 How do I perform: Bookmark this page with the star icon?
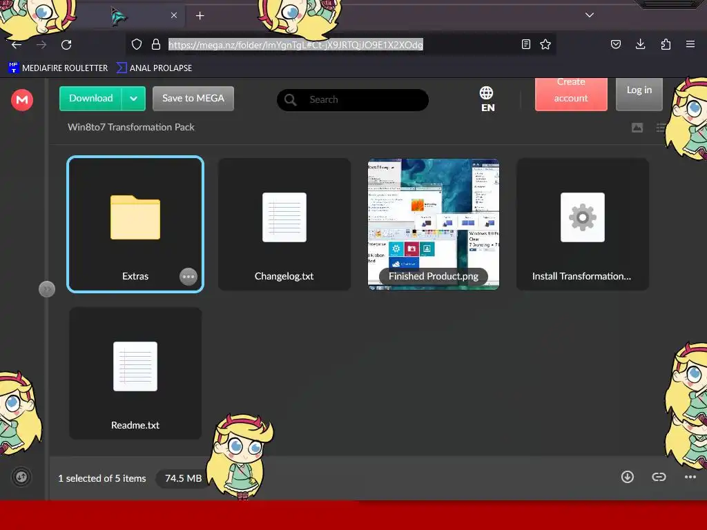tap(545, 44)
